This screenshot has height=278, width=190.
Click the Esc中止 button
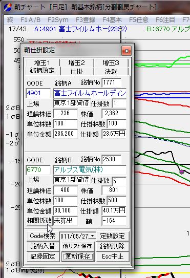coord(112,256)
